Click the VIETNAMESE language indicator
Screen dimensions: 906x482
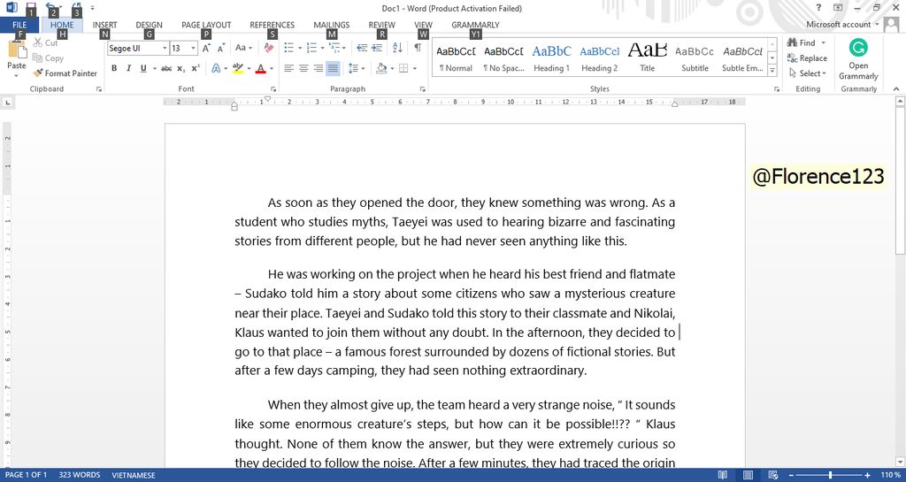tap(134, 475)
